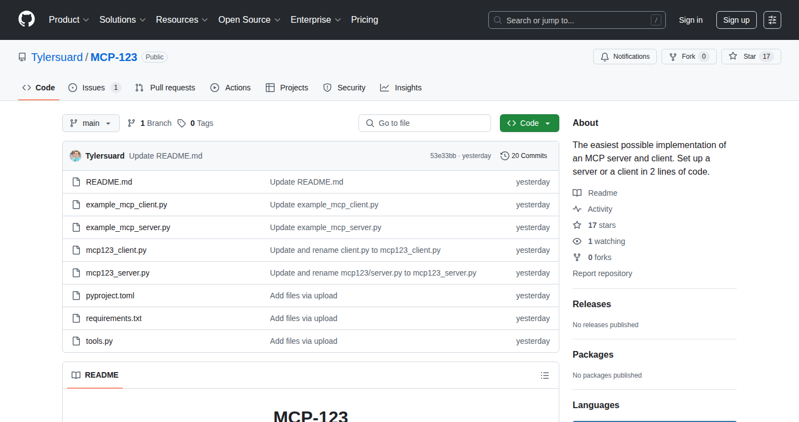
Task: Open the Security tab
Action: (344, 88)
